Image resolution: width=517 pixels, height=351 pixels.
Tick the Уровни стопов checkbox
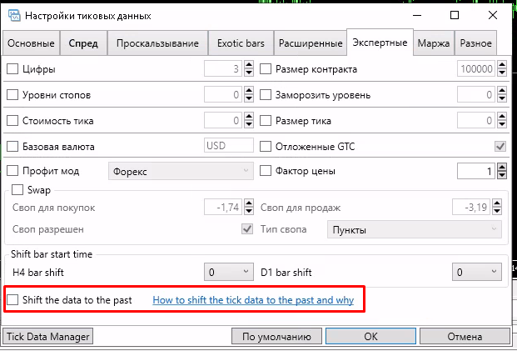point(12,95)
